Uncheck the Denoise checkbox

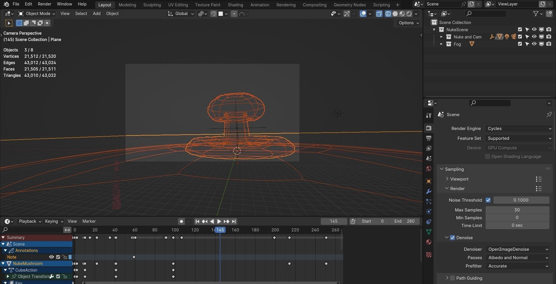point(452,237)
